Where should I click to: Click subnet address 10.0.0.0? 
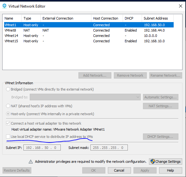coord(151,36)
